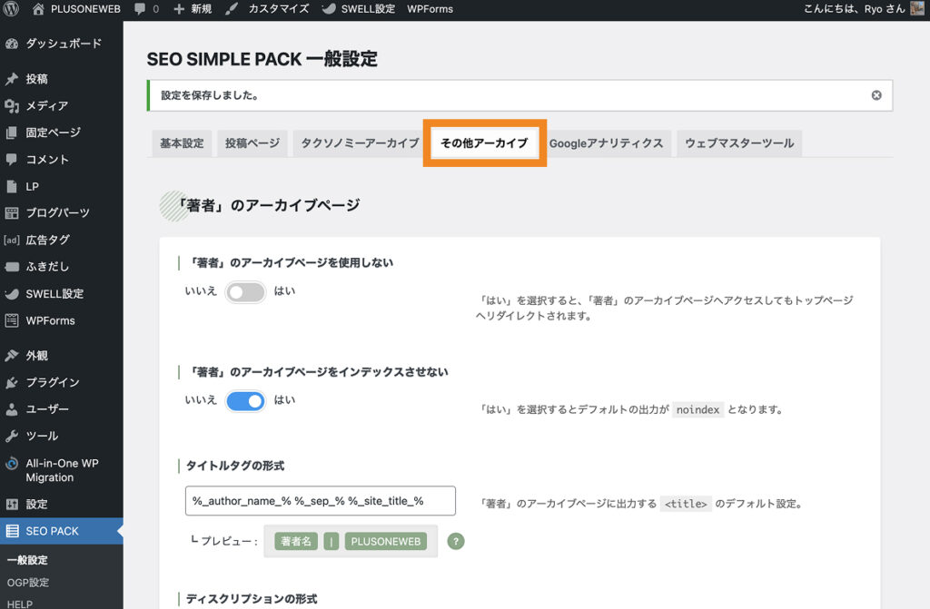Screen dimensions: 930x609
Task: Dismiss the settings saved notice
Action: [x=876, y=95]
